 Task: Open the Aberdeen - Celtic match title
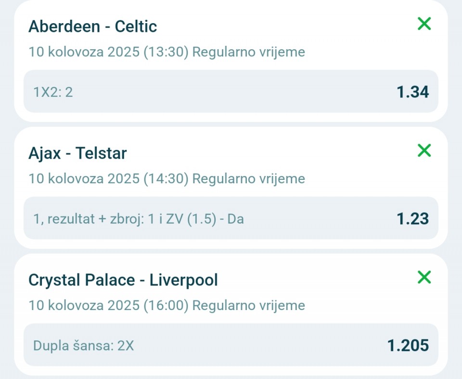click(x=92, y=26)
